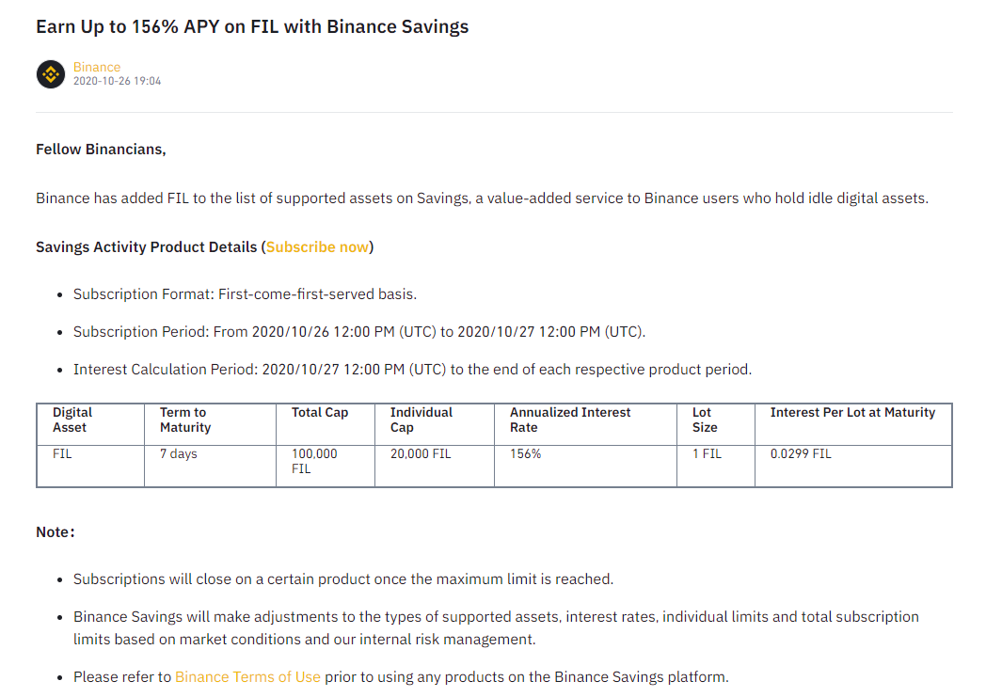The width and height of the screenshot is (986, 697).
Task: Click the Binance logo avatar icon
Action: (51, 74)
